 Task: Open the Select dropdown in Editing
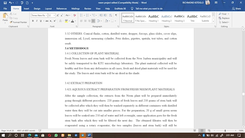(224, 22)
